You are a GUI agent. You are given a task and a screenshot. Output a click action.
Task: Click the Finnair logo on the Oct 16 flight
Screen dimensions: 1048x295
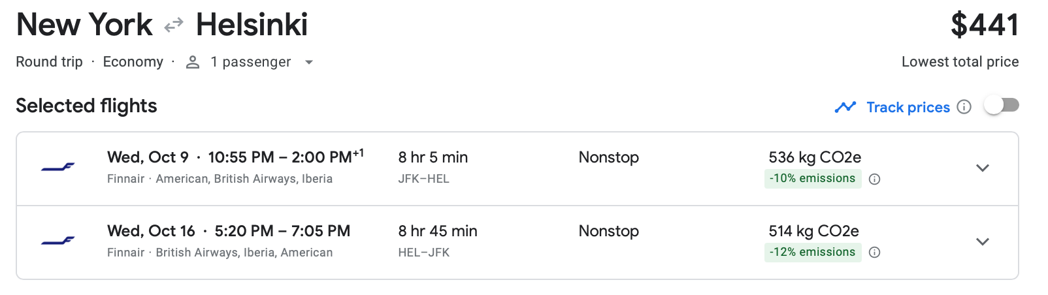[x=58, y=241]
